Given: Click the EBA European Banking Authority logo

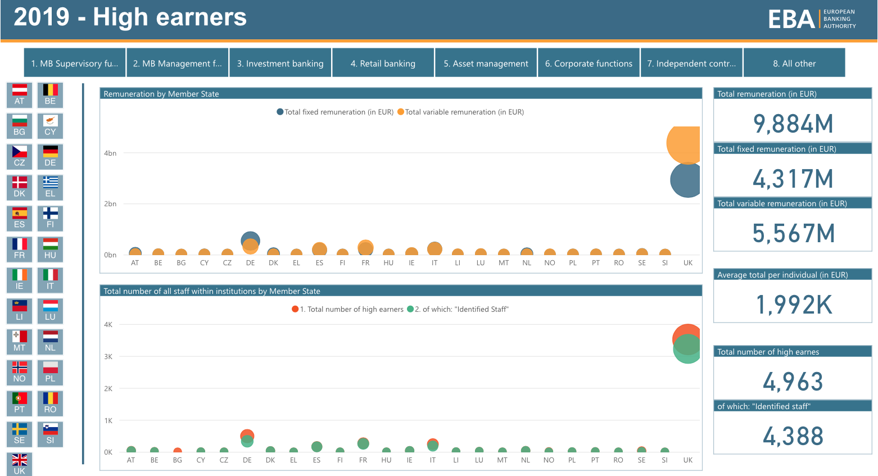Looking at the screenshot, I should click(x=811, y=19).
